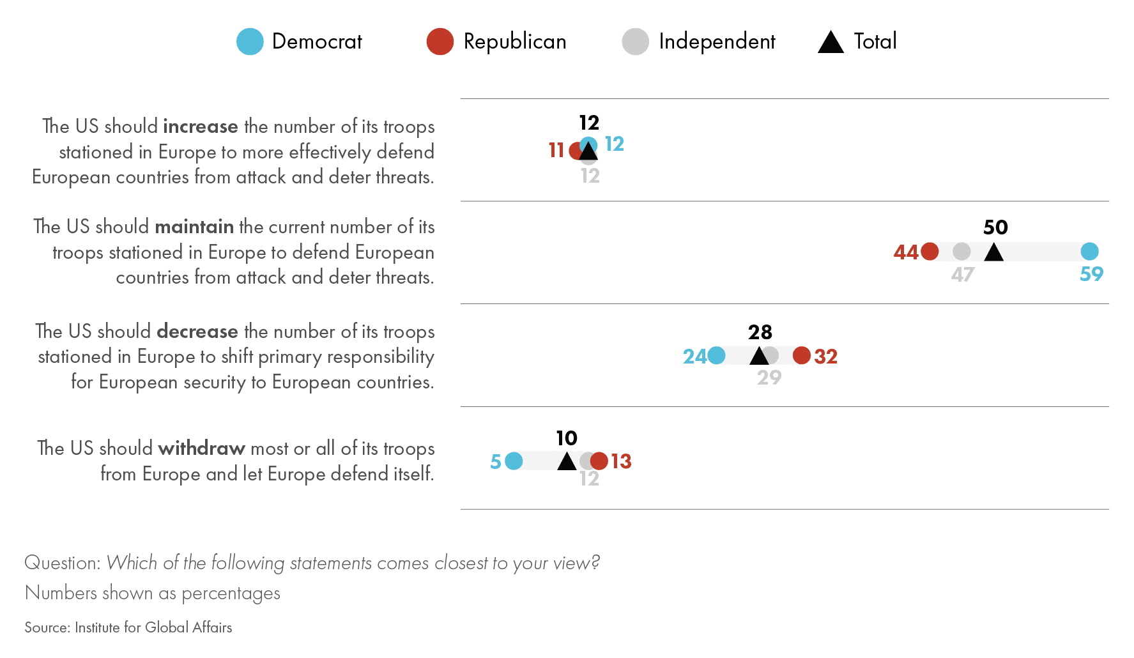Click the bold word "withdraw" in last statement
This screenshot has height=658, width=1134.
pos(201,448)
